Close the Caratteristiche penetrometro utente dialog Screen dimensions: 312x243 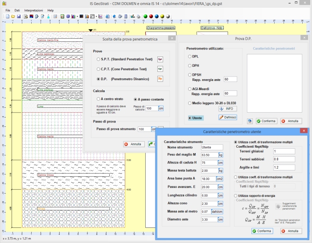[x=304, y=131]
